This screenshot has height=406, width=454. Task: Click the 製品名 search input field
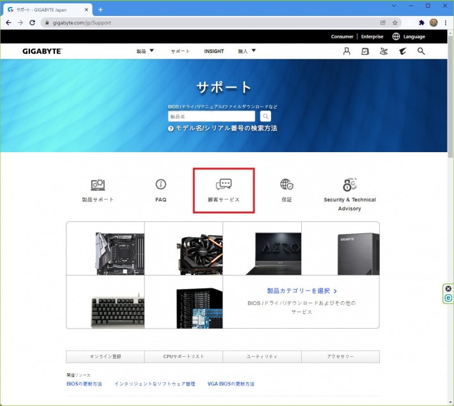click(x=211, y=116)
